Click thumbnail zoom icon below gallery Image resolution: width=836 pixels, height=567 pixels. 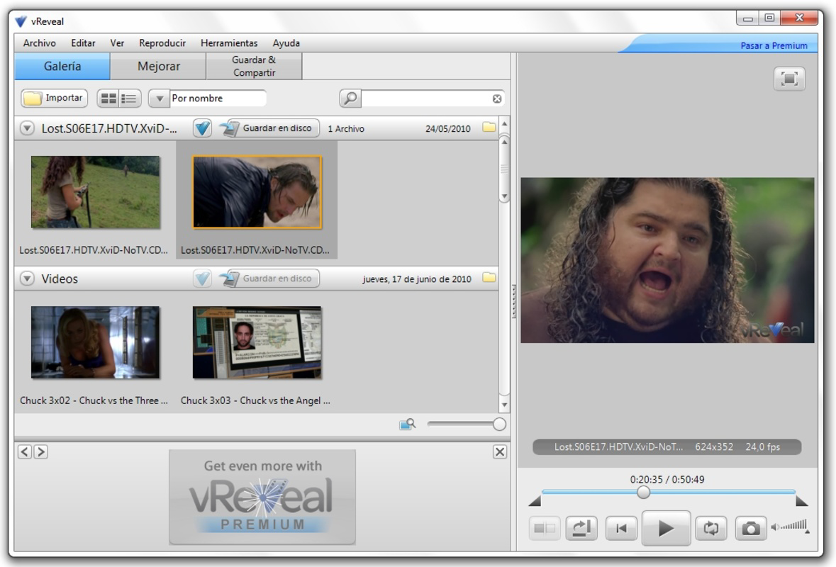407,425
